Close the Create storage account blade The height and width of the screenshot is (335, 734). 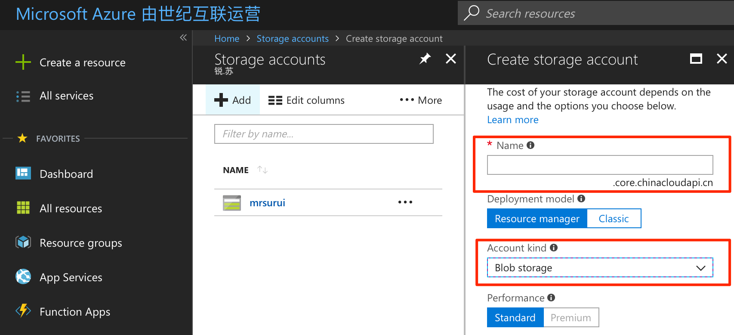point(722,59)
